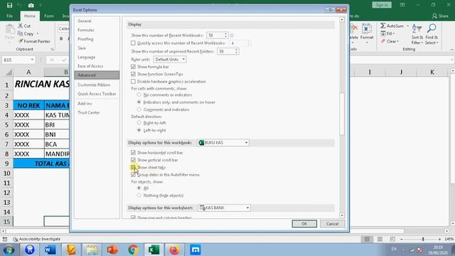Uncheck Show vertical scroll bar
Viewport: 455px width, 256px height.
click(133, 160)
